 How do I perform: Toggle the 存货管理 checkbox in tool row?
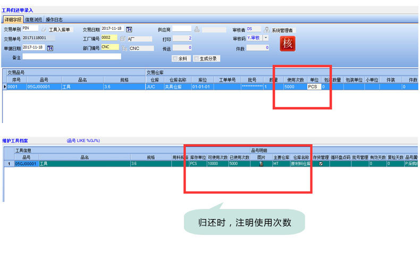320,164
